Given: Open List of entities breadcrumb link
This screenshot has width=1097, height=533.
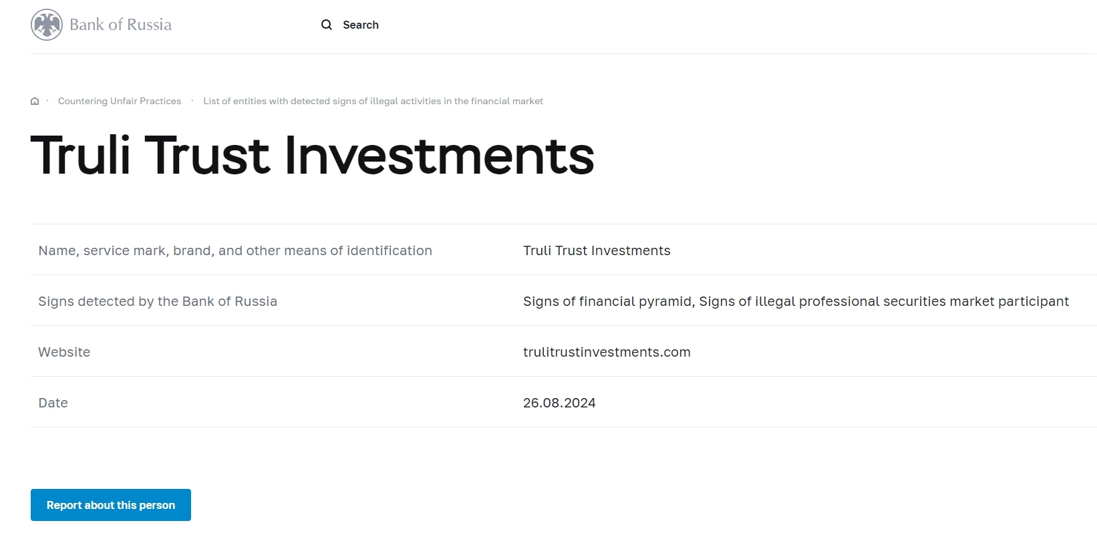Looking at the screenshot, I should pyautogui.click(x=373, y=102).
